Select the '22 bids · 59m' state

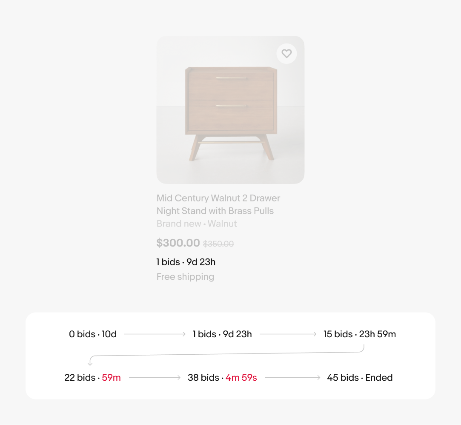click(93, 378)
